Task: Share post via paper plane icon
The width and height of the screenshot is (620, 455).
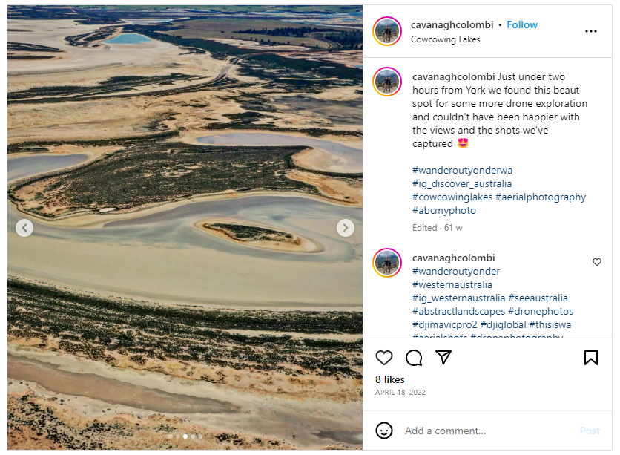Action: (443, 357)
